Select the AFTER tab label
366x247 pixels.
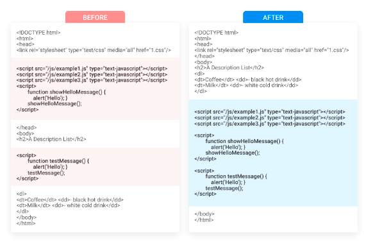coord(273,17)
